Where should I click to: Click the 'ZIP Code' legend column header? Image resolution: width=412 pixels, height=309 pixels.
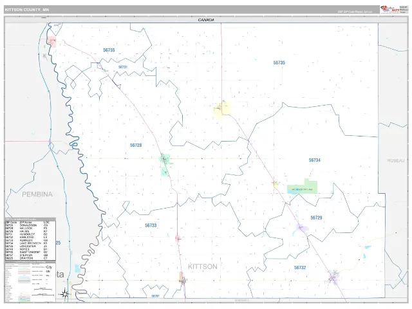point(12,222)
